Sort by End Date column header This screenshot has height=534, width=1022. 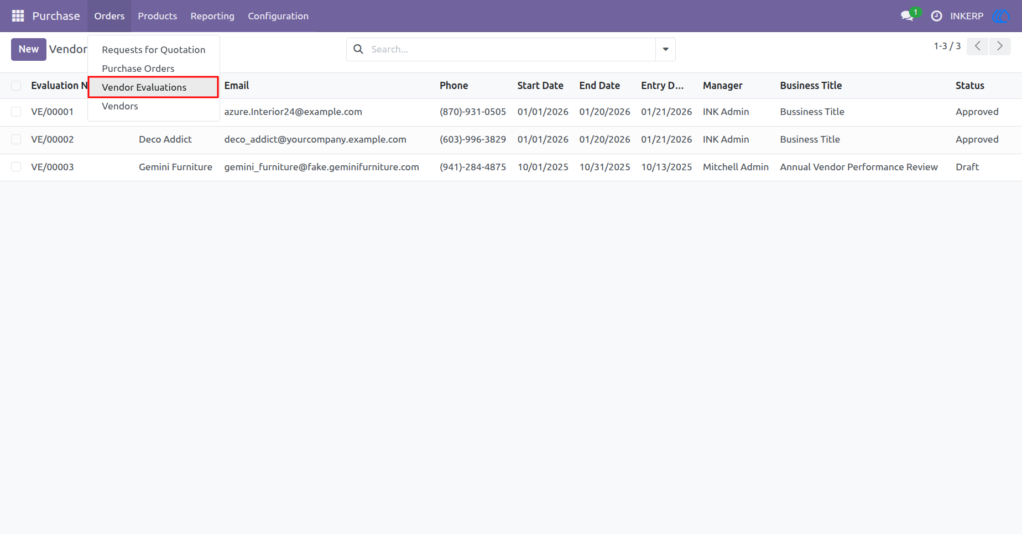point(599,86)
